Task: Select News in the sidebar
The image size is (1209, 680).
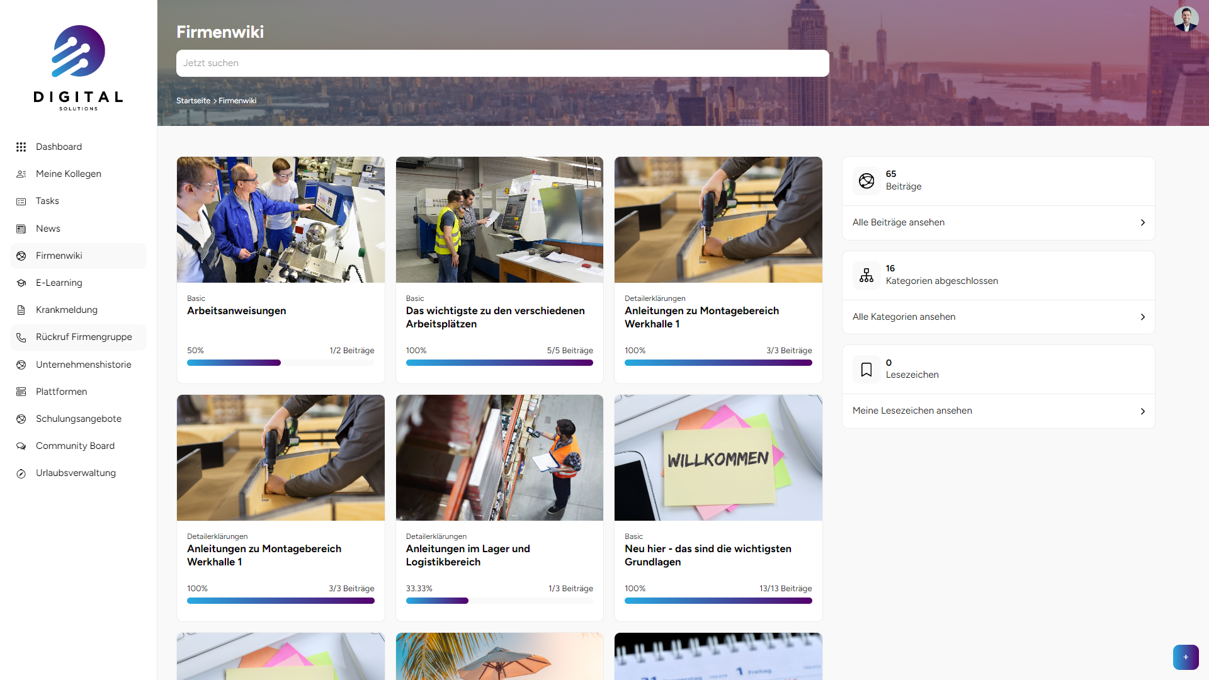Action: click(78, 229)
